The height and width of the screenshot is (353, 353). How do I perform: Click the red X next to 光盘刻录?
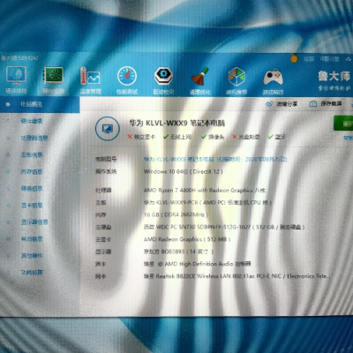235,137
